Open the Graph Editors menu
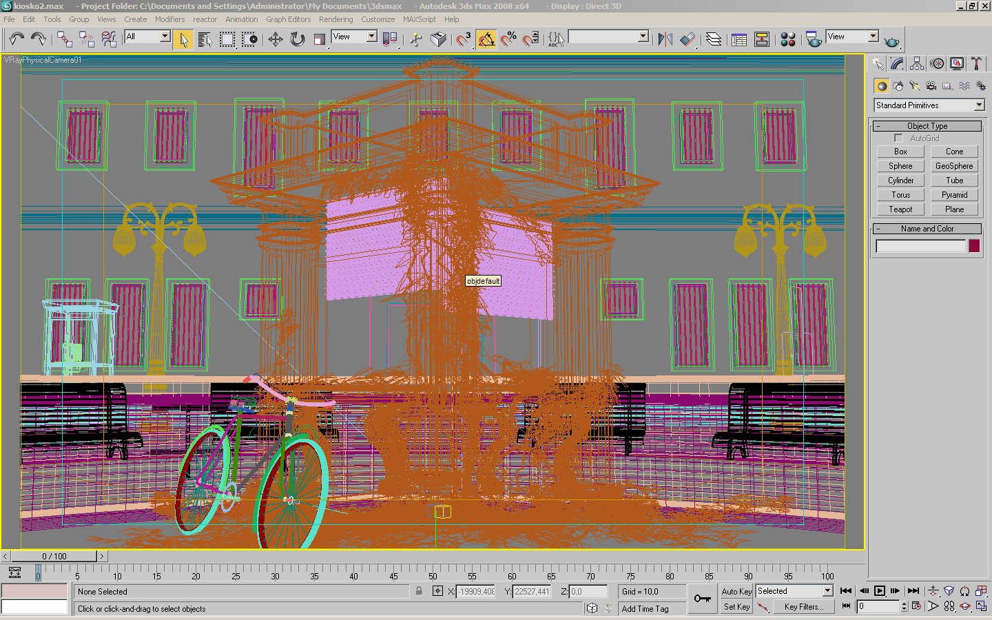 pyautogui.click(x=288, y=19)
